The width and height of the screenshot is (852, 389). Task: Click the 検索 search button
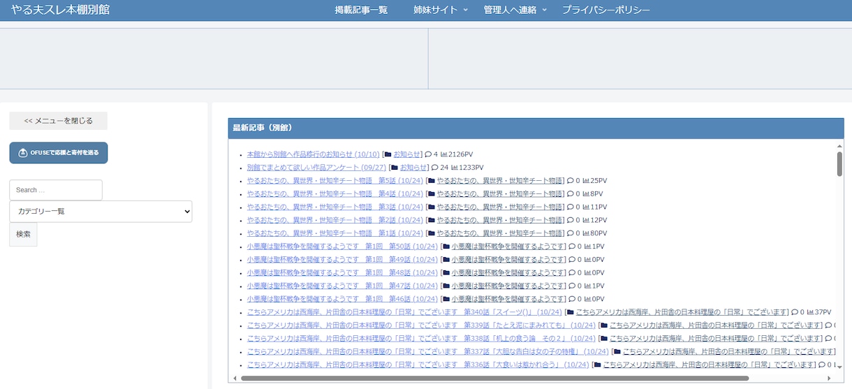23,235
